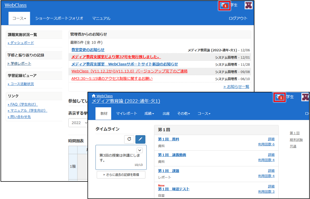Refresh the timeline with the reload button
The image size is (310, 199).
[129, 139]
